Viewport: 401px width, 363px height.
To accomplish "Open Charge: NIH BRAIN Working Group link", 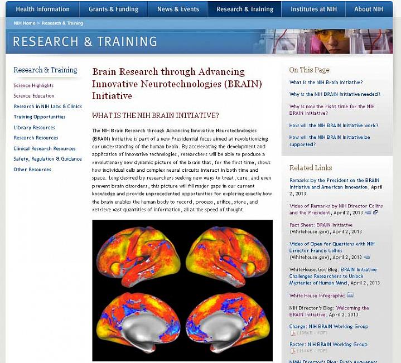I will pos(328,326).
